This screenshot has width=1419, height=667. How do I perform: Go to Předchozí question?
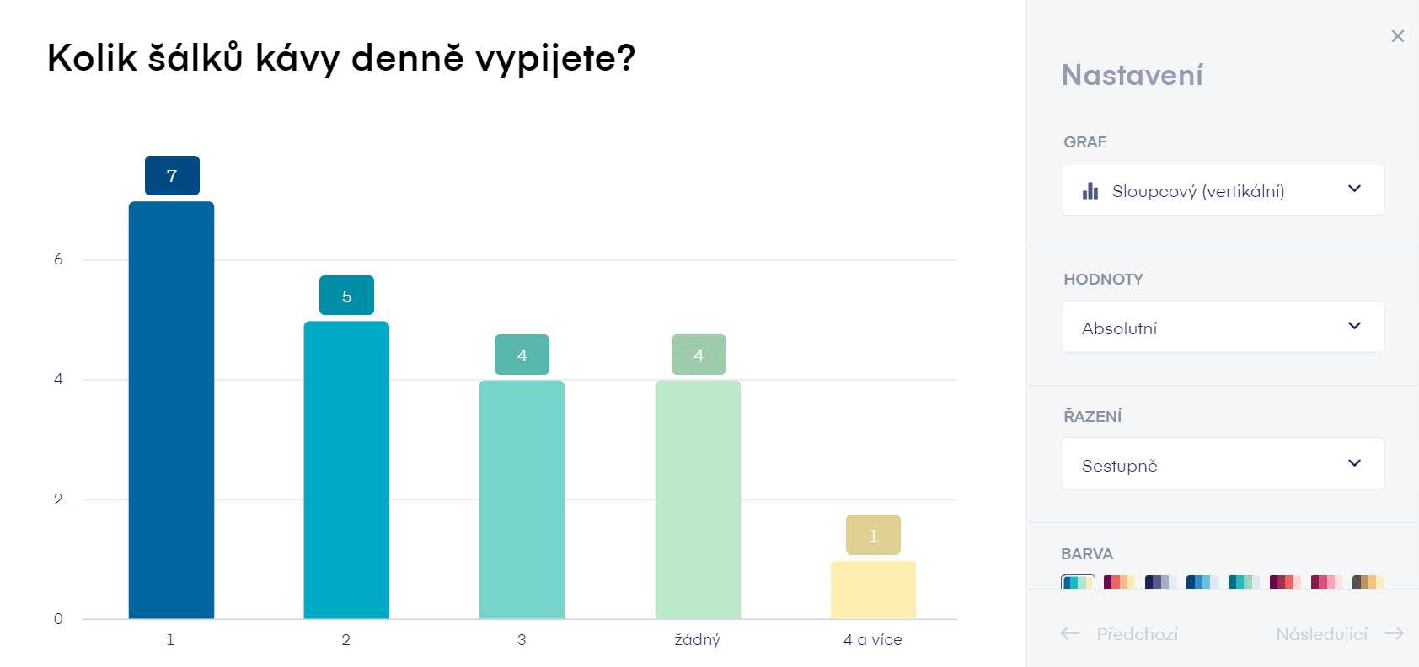(1137, 634)
